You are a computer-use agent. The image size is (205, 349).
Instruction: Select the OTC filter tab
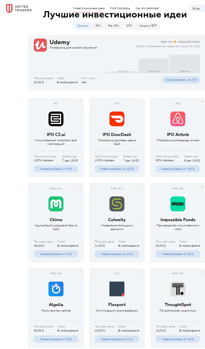pyautogui.click(x=129, y=26)
